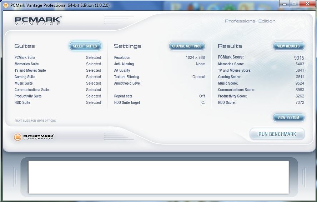Screen dimensions: 317x202
Task: Click AA Quality setting label
Action: (122, 71)
